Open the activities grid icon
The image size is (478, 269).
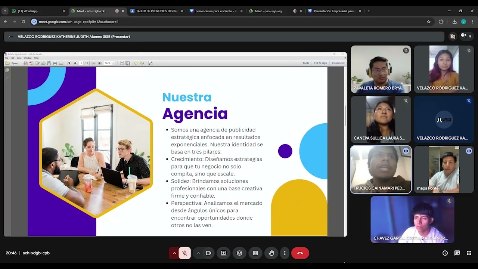469,253
